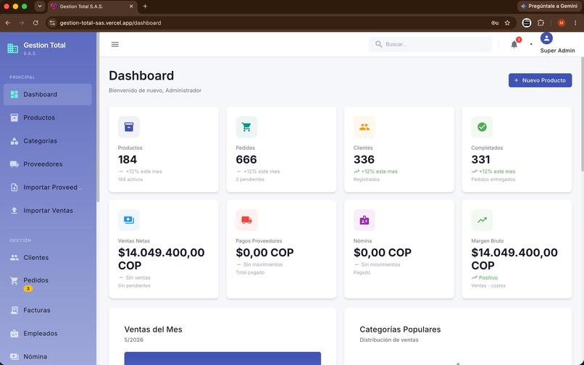Open the hamburger menu icon

tap(114, 44)
